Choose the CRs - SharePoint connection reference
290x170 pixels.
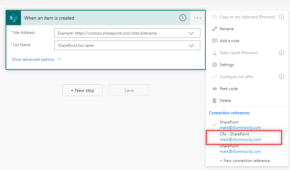[240, 137]
